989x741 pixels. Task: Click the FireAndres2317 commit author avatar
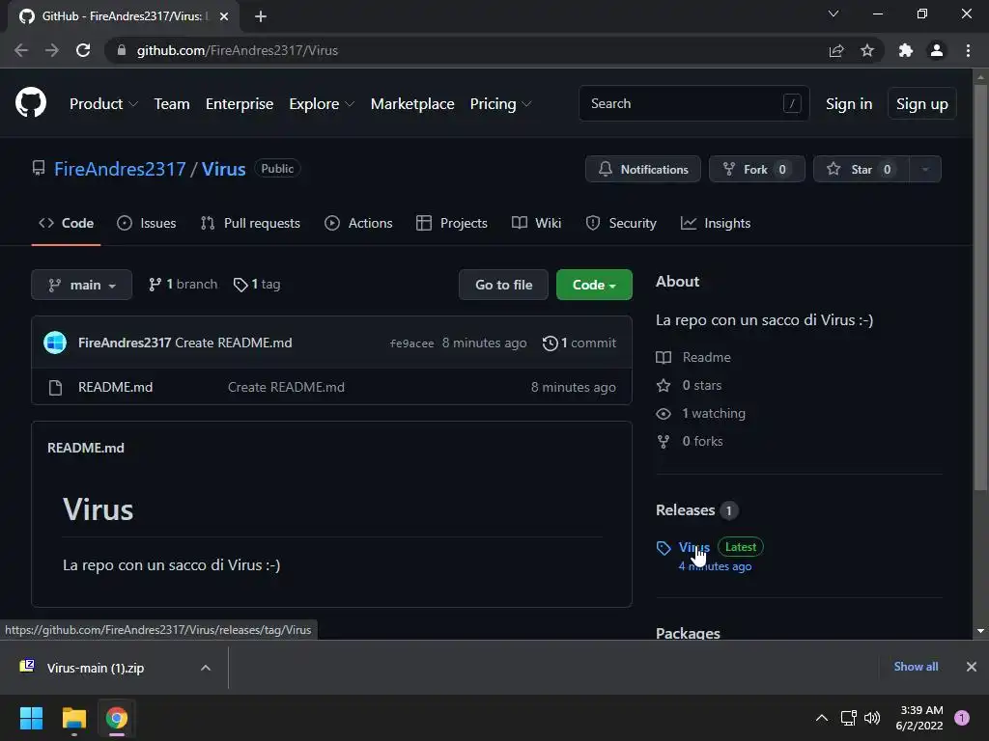pyautogui.click(x=55, y=343)
